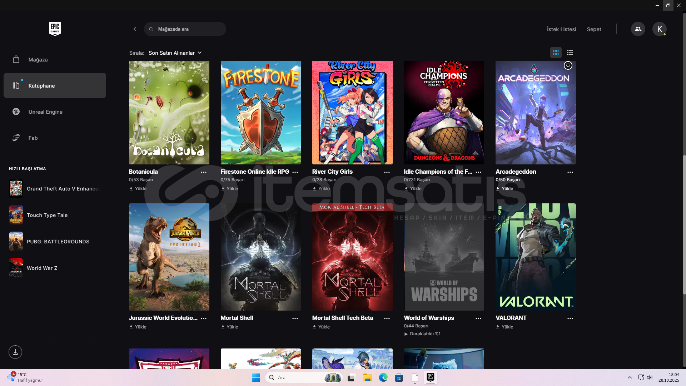Open the K profile avatar
This screenshot has height=386, width=686.
click(659, 29)
